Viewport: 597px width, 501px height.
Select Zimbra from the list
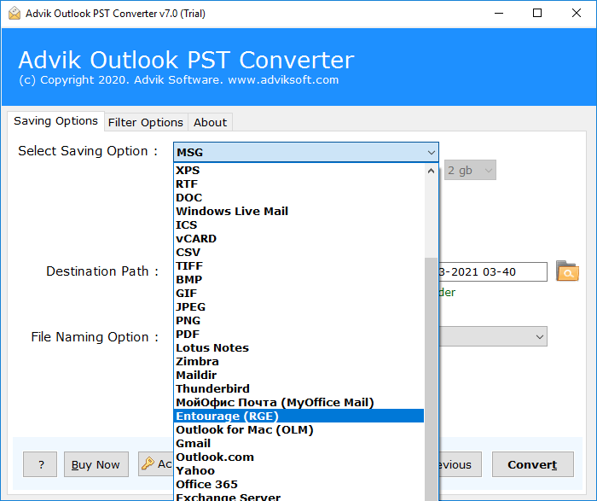298,362
